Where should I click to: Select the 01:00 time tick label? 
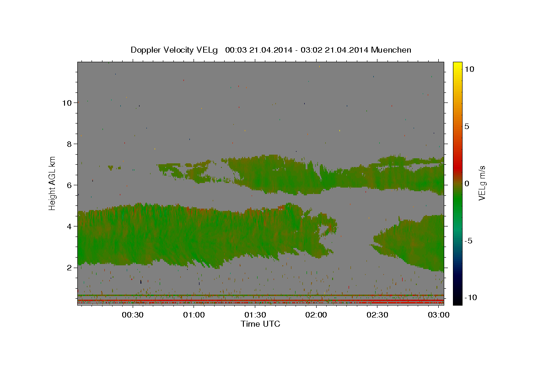194,315
